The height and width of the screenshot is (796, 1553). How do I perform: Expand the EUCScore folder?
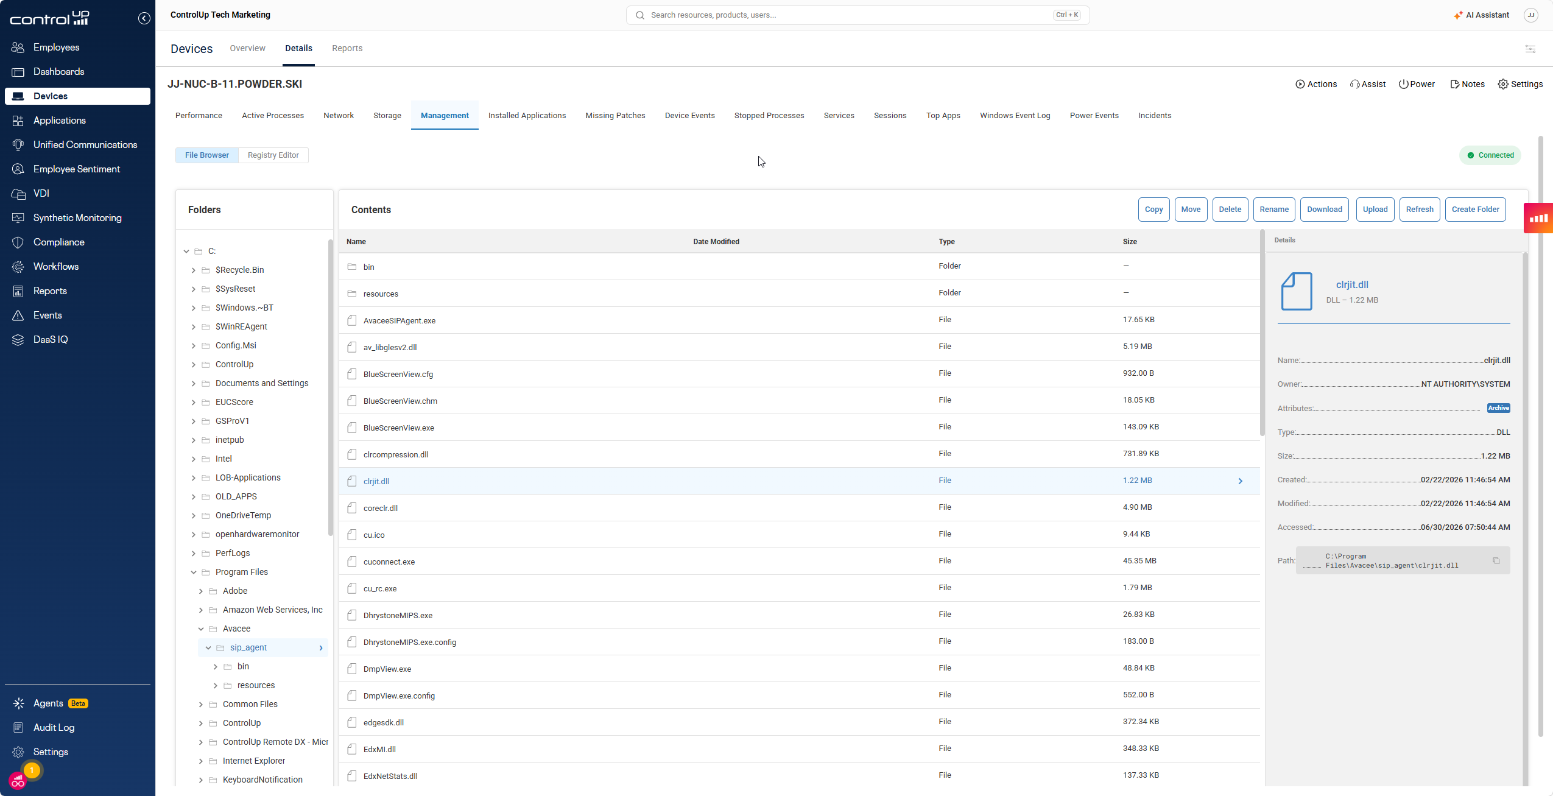click(x=194, y=402)
